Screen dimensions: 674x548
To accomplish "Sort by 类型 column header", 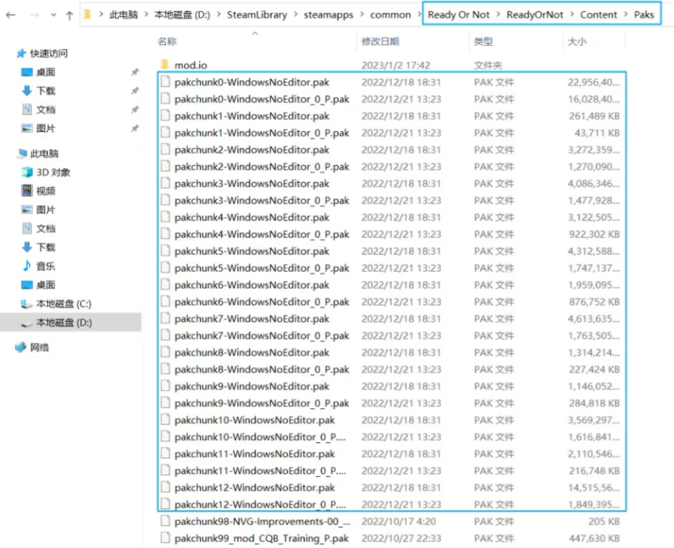I will point(483,41).
